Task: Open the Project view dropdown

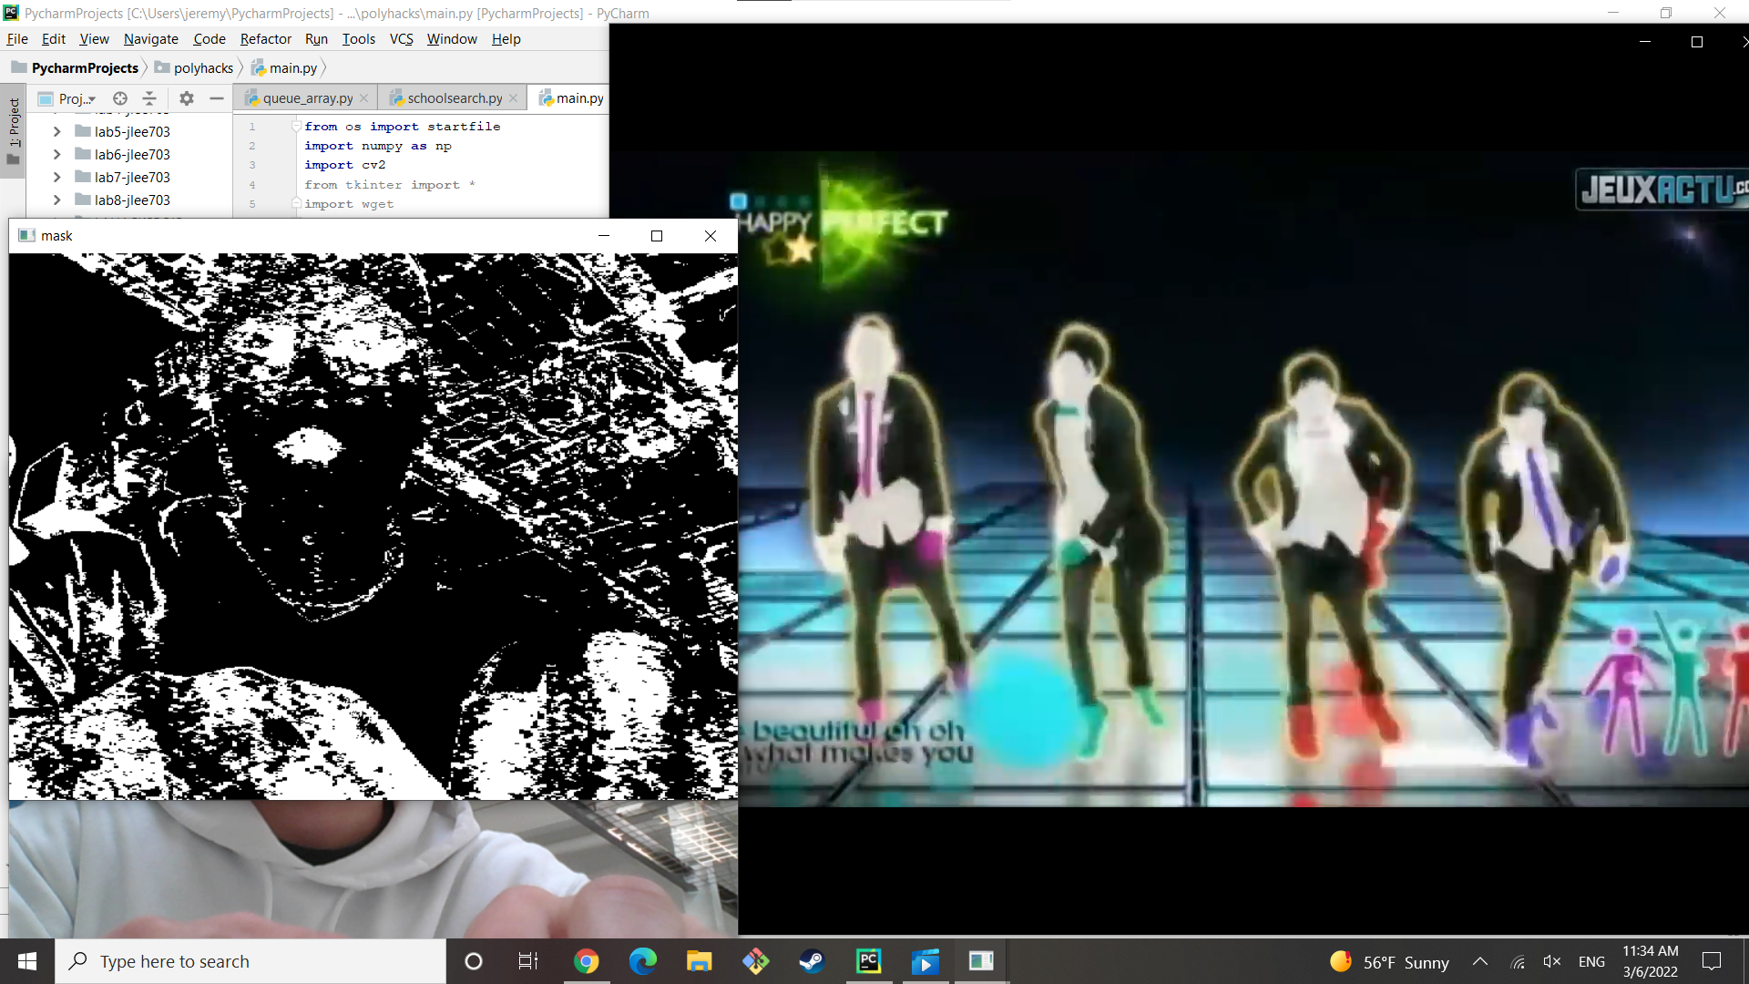Action: click(77, 98)
